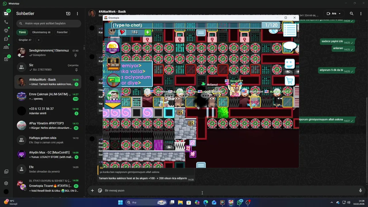
Task: Click Growtopia Type to chat field
Action: [187, 25]
